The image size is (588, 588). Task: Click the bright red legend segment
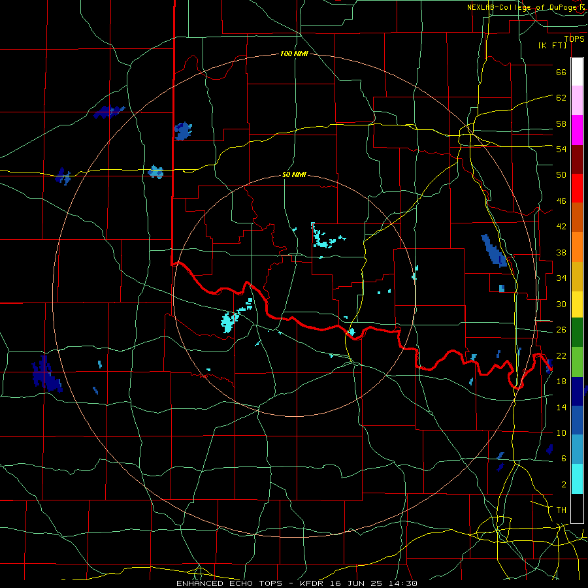(577, 188)
